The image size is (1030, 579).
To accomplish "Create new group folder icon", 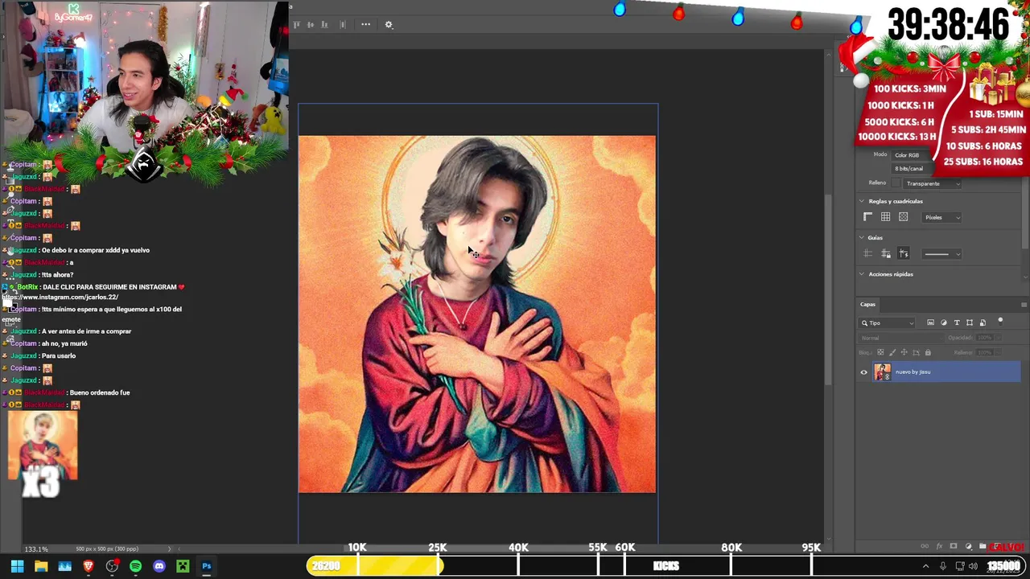I will pyautogui.click(x=983, y=546).
